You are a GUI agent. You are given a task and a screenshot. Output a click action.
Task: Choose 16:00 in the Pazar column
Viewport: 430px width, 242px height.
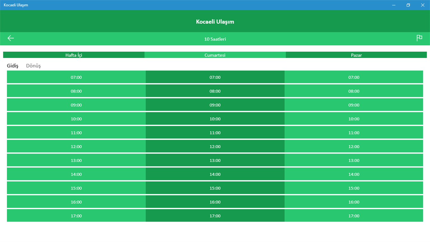pos(354,202)
